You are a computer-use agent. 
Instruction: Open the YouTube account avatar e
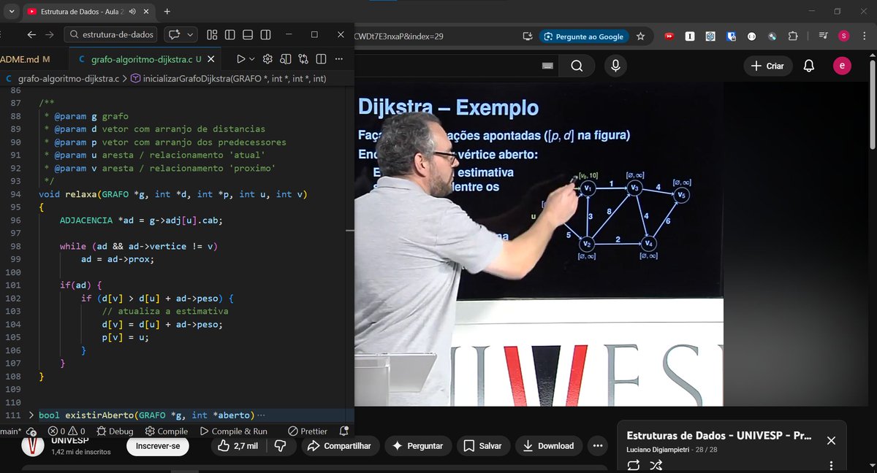click(x=843, y=66)
